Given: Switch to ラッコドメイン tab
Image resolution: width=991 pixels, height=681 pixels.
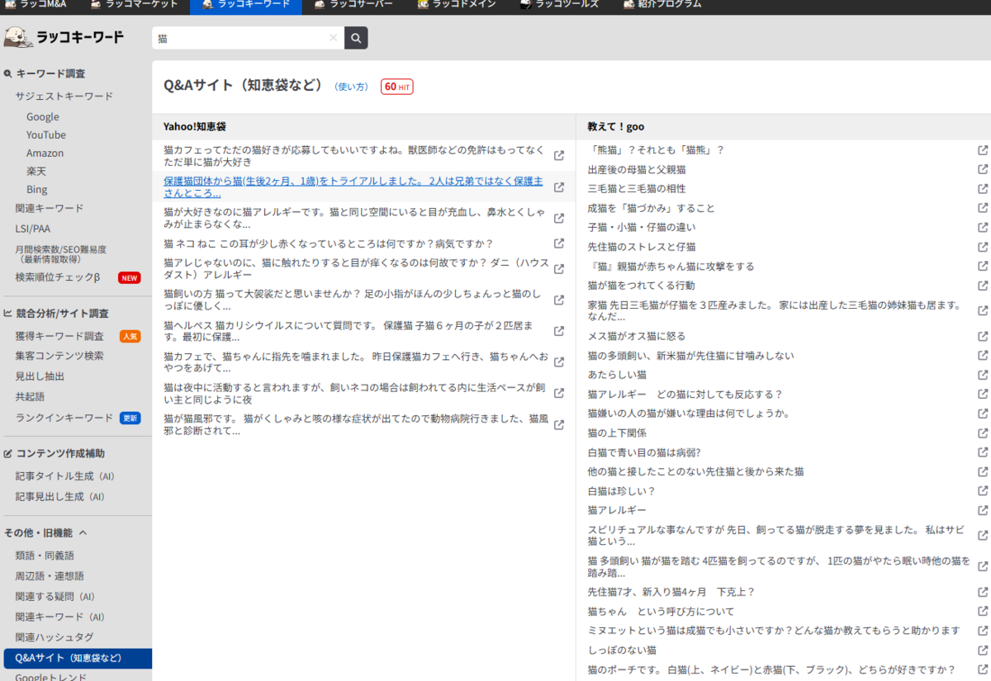Looking at the screenshot, I should [457, 5].
